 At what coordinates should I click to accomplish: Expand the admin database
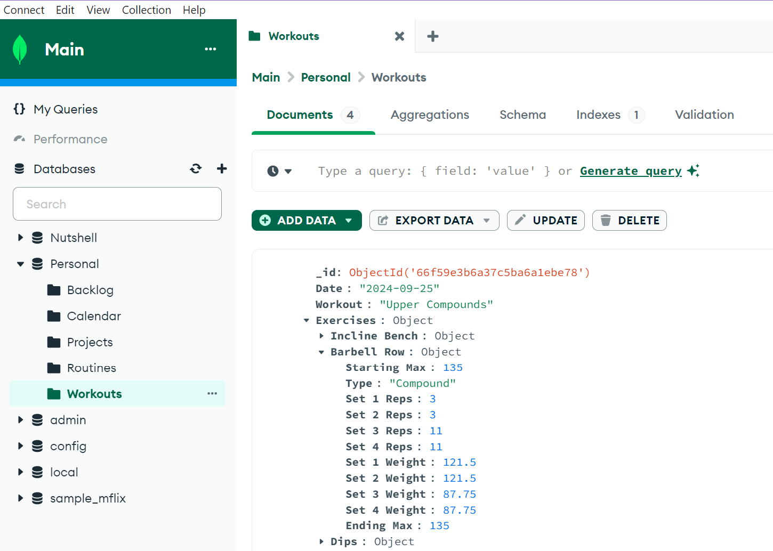tap(20, 420)
